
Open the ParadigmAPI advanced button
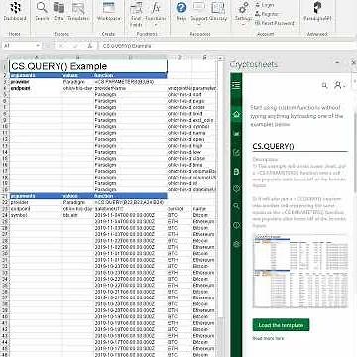click(317, 12)
